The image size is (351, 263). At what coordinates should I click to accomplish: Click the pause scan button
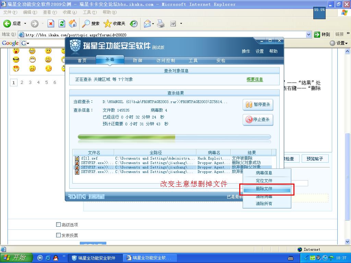click(x=258, y=105)
